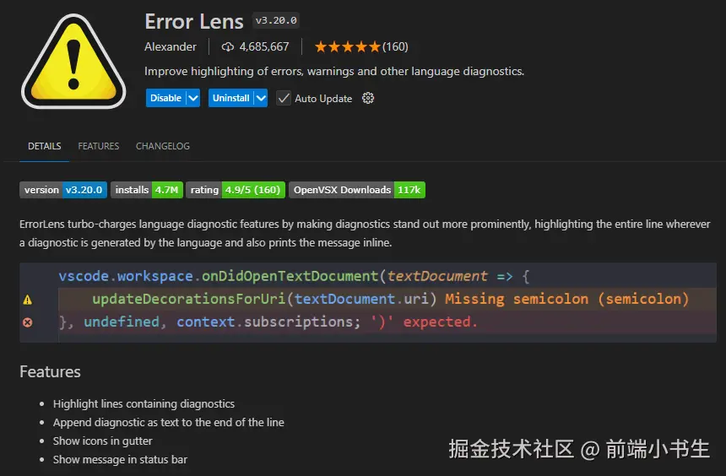Click the five-star rating stars
Viewport: 726px width, 476px height.
tap(347, 46)
